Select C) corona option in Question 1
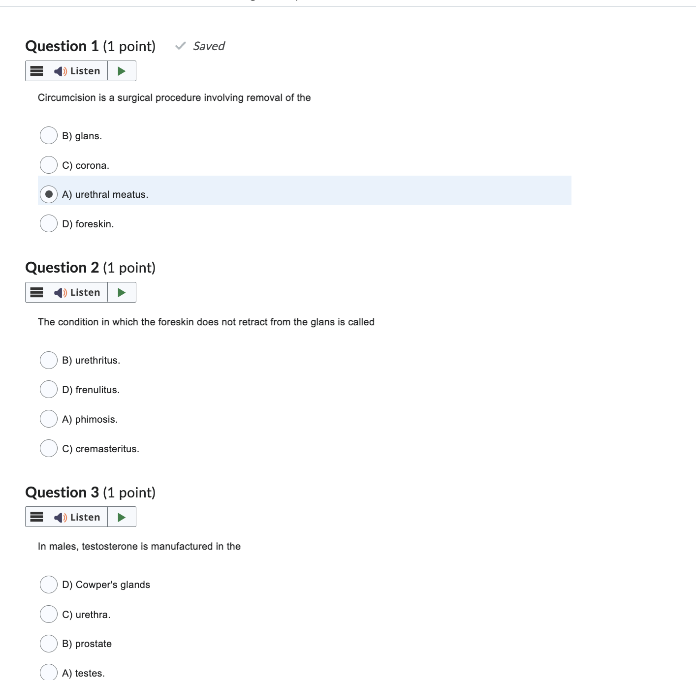The image size is (696, 680). tap(48, 165)
